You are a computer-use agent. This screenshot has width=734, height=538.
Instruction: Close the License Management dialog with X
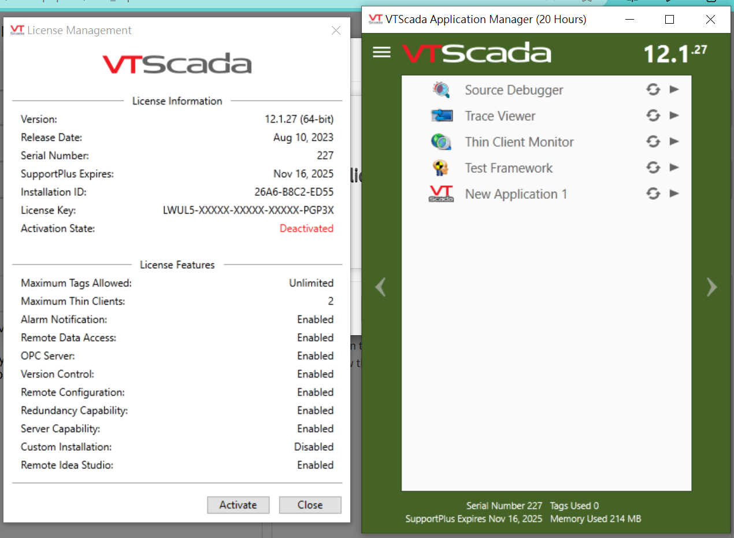pos(336,30)
